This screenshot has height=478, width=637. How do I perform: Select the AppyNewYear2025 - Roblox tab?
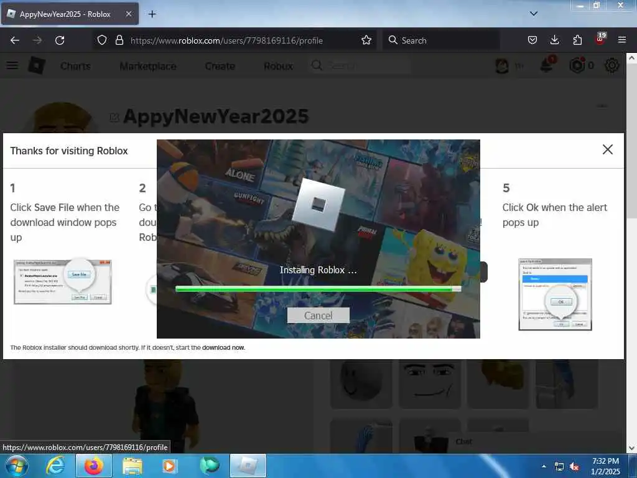tap(70, 14)
